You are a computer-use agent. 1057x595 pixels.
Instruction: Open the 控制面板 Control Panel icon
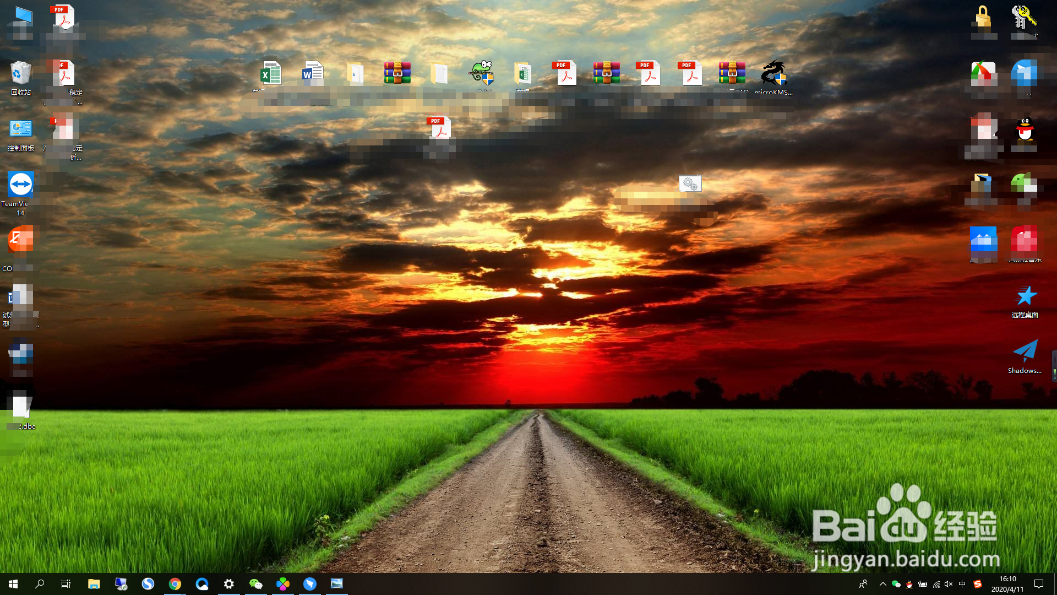click(x=20, y=129)
